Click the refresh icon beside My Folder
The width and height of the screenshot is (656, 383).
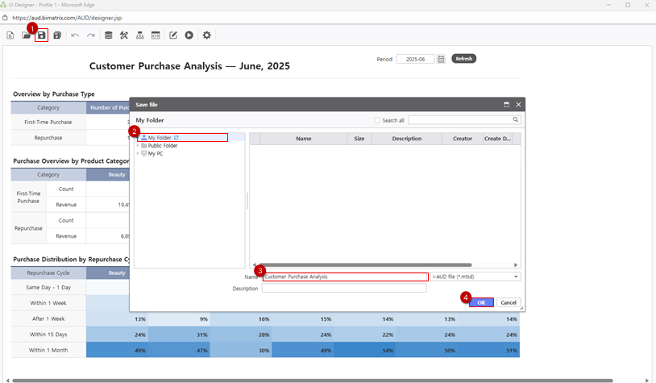[176, 138]
